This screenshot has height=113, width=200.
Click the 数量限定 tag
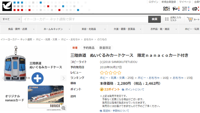105,48
